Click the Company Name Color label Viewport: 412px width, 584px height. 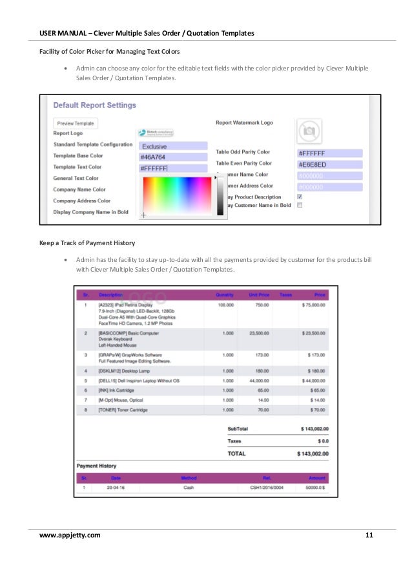(79, 189)
